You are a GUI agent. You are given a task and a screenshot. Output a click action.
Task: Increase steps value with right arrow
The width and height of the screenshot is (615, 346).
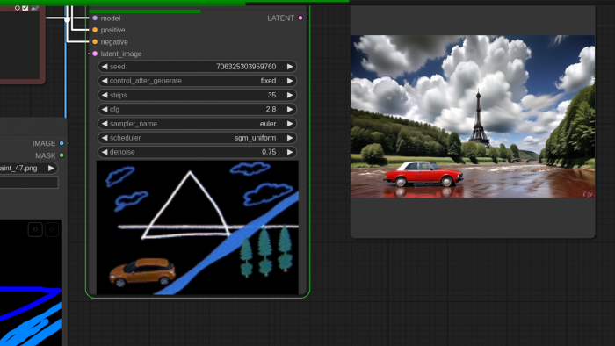click(x=290, y=95)
